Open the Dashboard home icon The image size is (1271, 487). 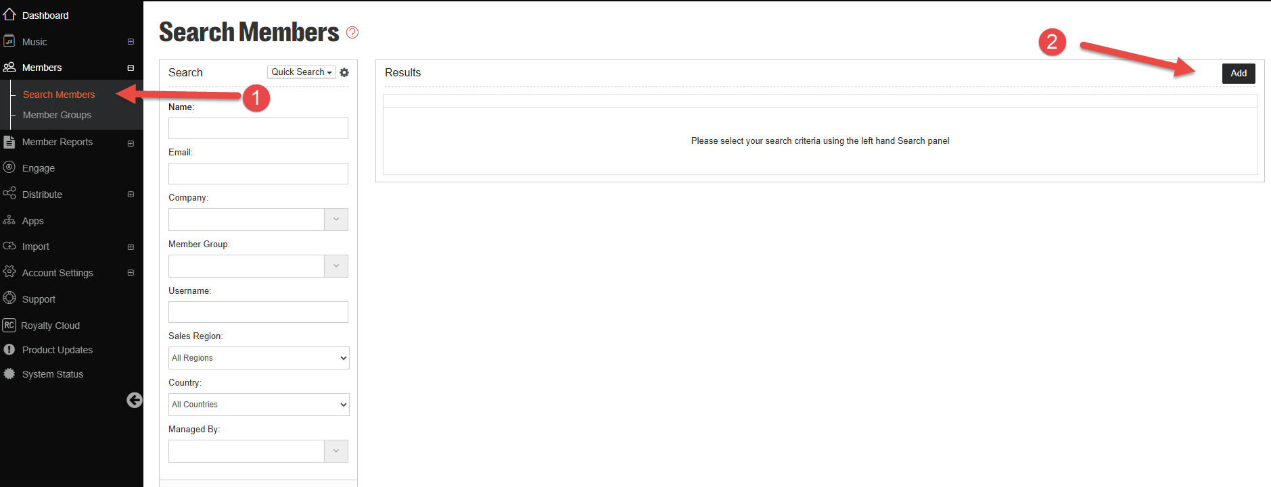(9, 14)
